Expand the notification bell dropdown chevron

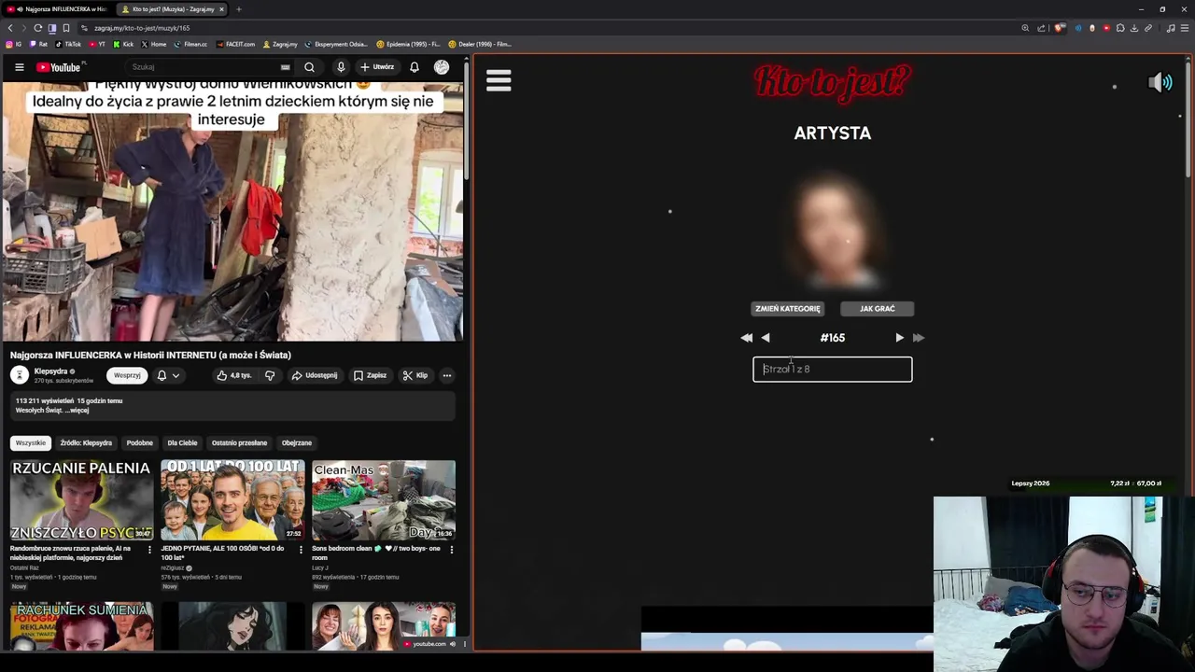tap(176, 375)
